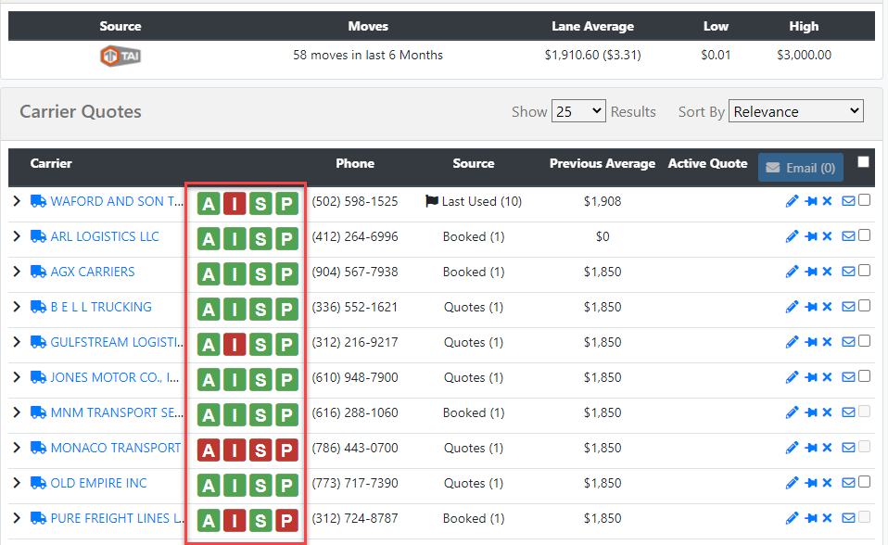Click the Email (0) button
The height and width of the screenshot is (545, 888).
point(800,168)
